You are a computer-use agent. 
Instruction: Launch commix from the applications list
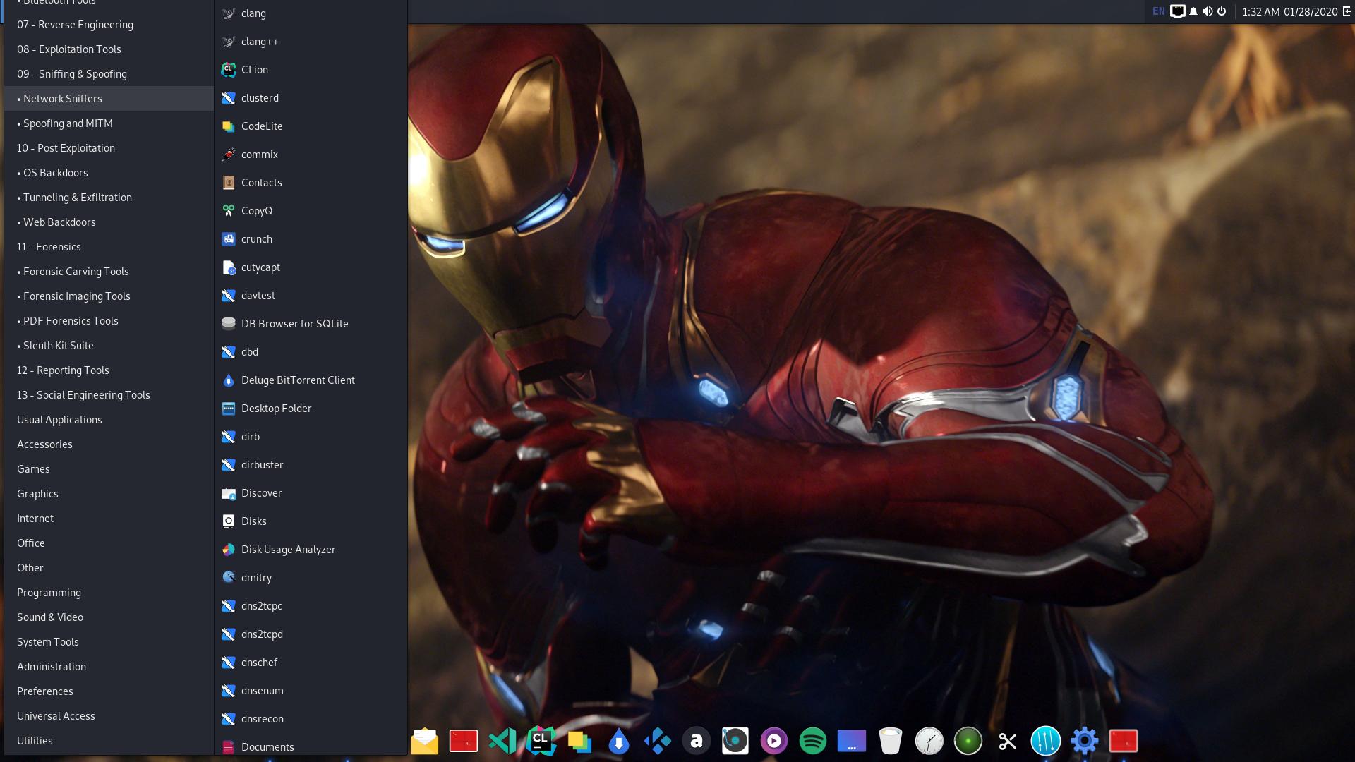311,155
